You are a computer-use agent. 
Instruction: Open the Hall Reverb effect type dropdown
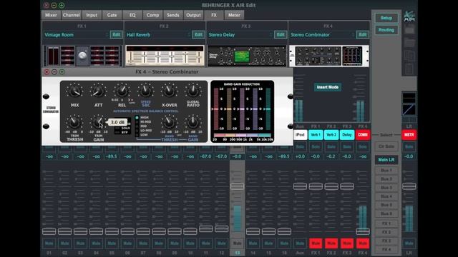158,35
